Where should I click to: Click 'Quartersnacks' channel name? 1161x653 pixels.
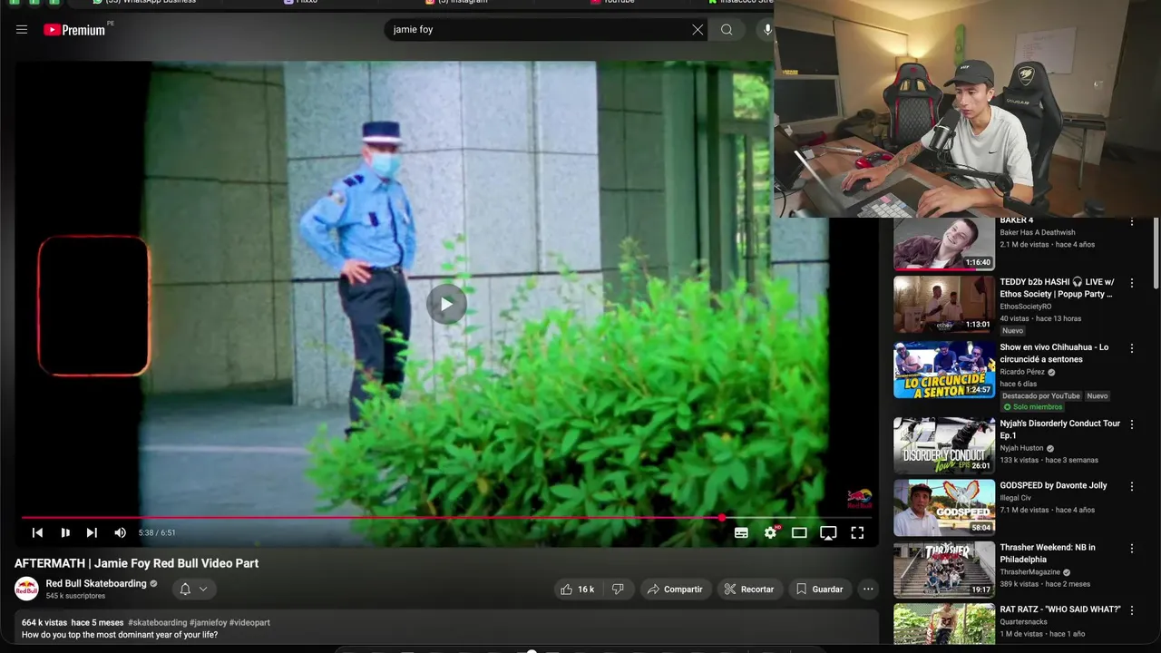1023,622
